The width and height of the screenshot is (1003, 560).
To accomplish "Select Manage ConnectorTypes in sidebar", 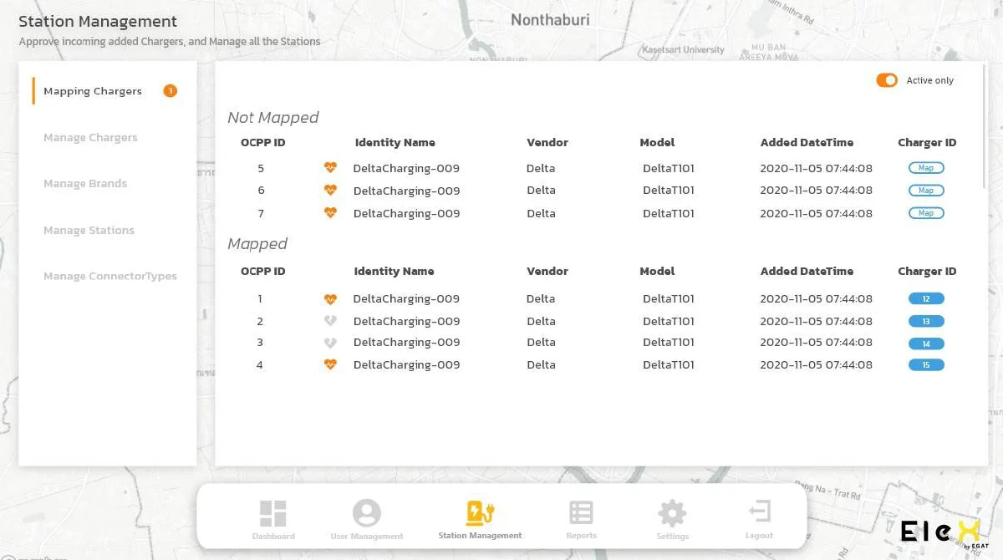I will pos(110,277).
